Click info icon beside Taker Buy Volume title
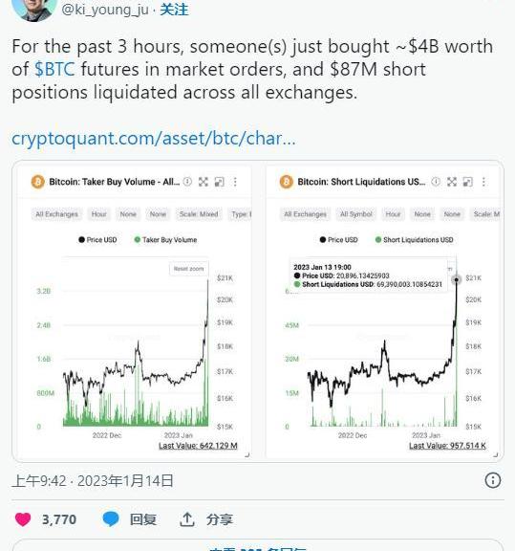The width and height of the screenshot is (515, 551). 187,182
